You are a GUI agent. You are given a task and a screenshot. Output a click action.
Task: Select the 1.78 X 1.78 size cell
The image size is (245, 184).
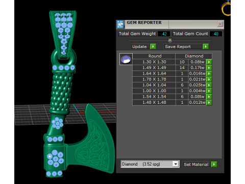[154, 79]
